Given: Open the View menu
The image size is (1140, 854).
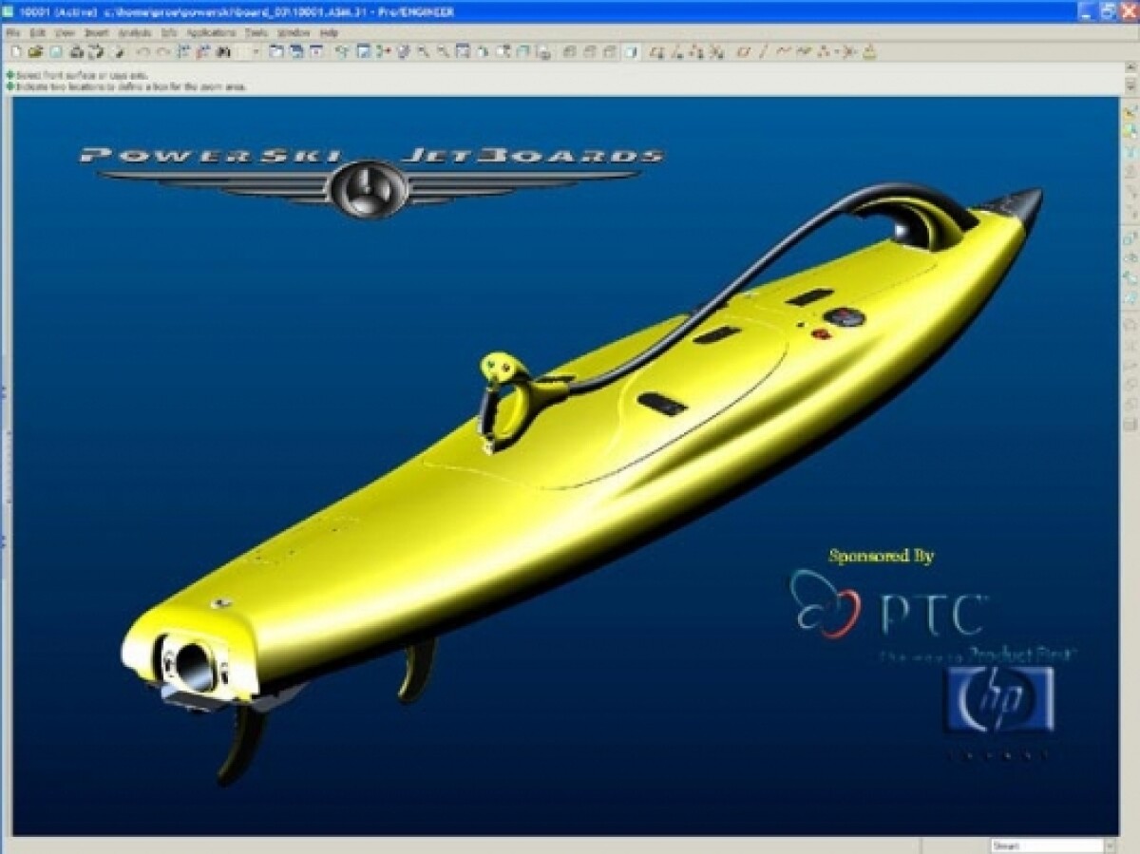Looking at the screenshot, I should tap(65, 32).
